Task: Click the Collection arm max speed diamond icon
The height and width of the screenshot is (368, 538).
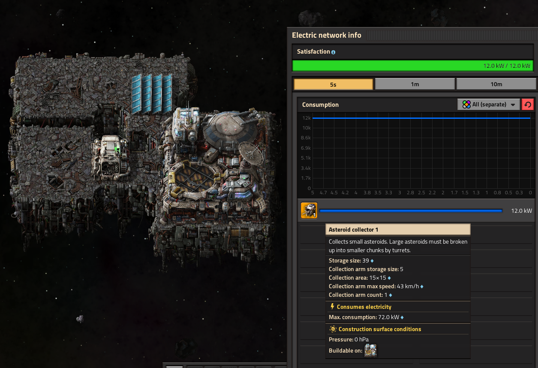Action: [x=422, y=287]
